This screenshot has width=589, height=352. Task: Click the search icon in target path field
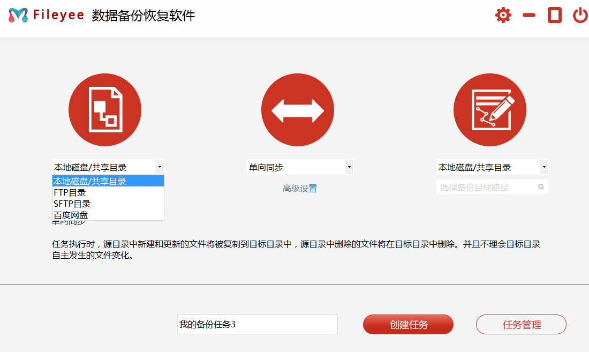coord(541,187)
